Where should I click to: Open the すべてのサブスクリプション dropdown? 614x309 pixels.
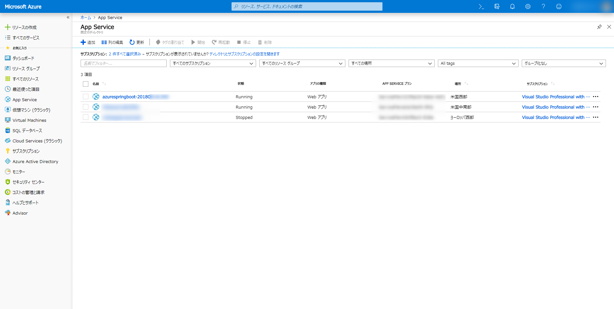coord(213,63)
